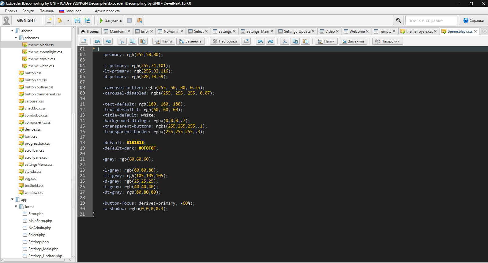Click the Справка help button

[x=473, y=20]
